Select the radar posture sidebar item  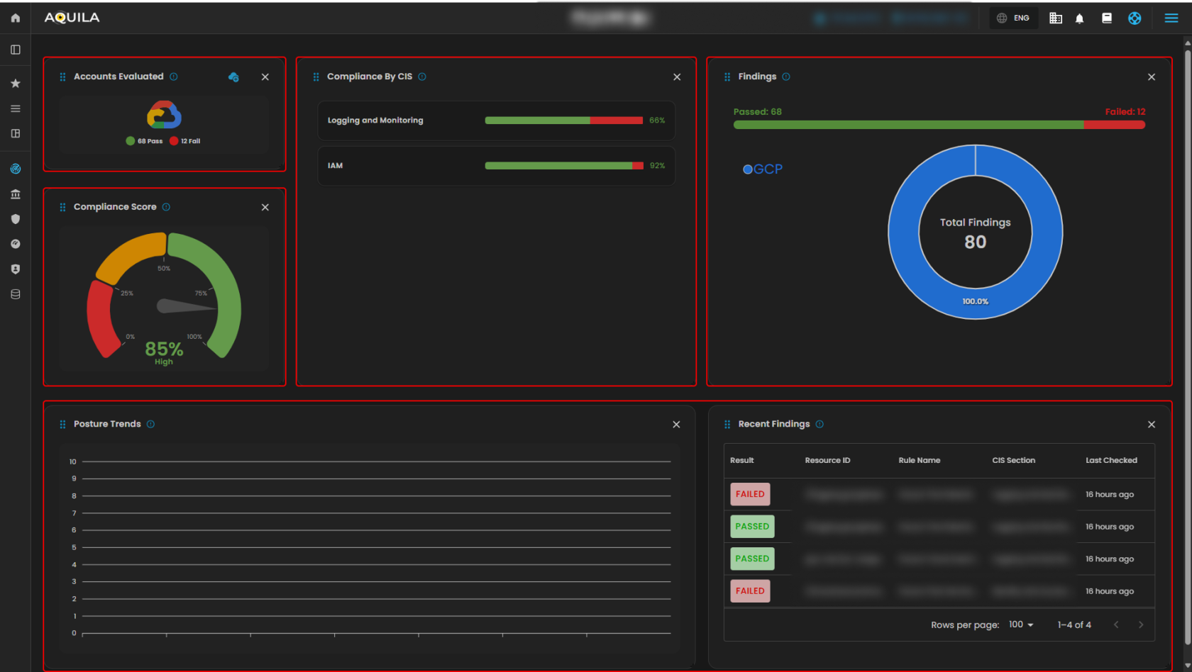16,169
